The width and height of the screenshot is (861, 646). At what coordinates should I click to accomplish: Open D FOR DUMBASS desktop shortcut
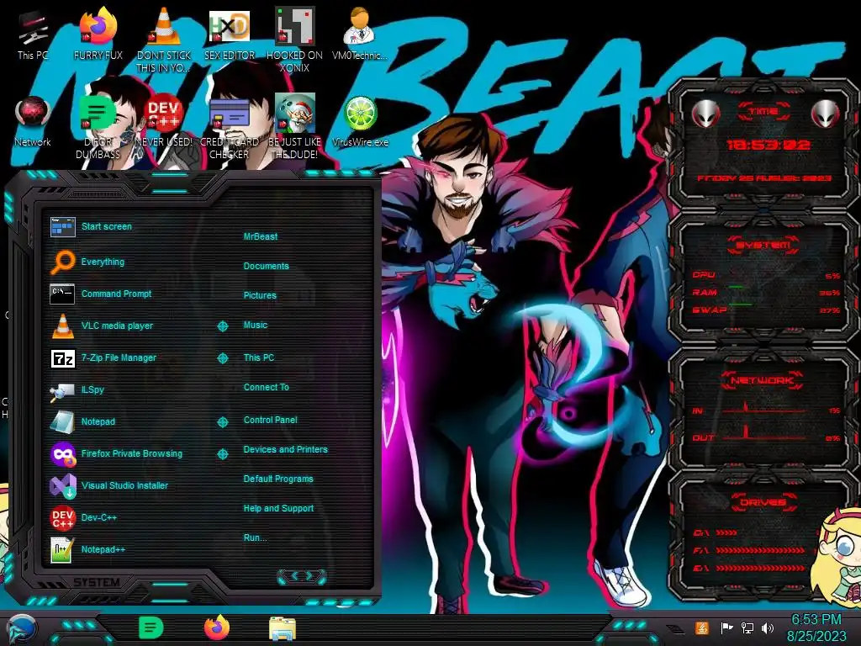pyautogui.click(x=98, y=126)
